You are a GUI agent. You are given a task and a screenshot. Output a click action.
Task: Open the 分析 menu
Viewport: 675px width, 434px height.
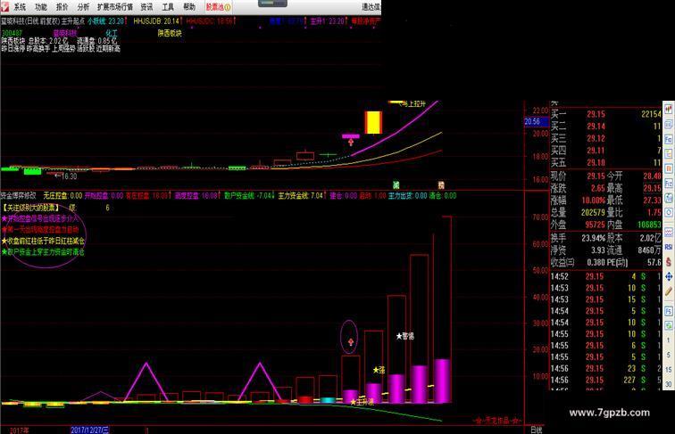point(83,7)
